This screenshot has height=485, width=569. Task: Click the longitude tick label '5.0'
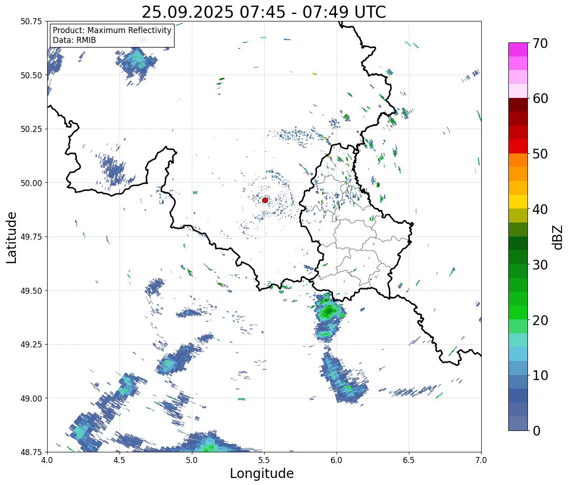pyautogui.click(x=192, y=460)
